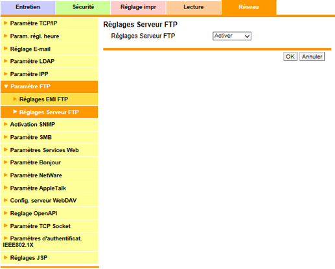Screen dimensions: 335x269
Task: Open Activation SNMP settings
Action: (49, 125)
